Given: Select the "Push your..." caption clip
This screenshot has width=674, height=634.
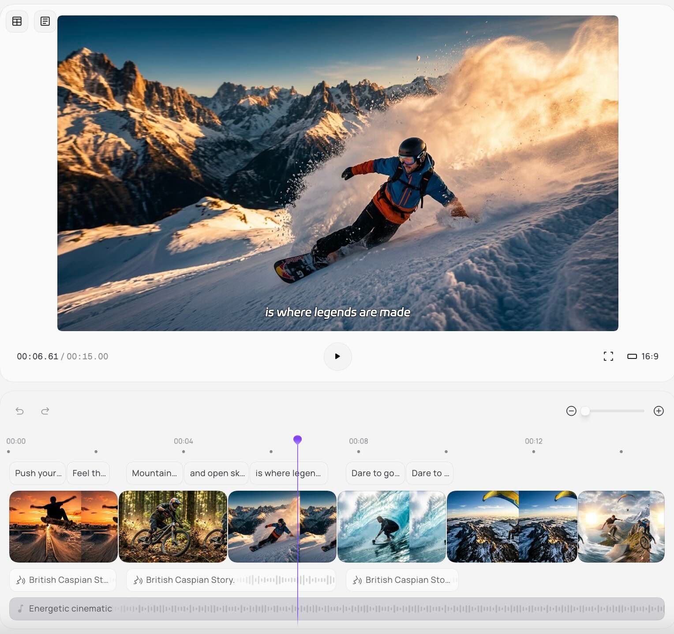Looking at the screenshot, I should 37,473.
